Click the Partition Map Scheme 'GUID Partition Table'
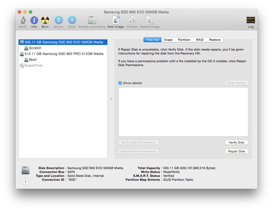The image size is (273, 211). 178,180
